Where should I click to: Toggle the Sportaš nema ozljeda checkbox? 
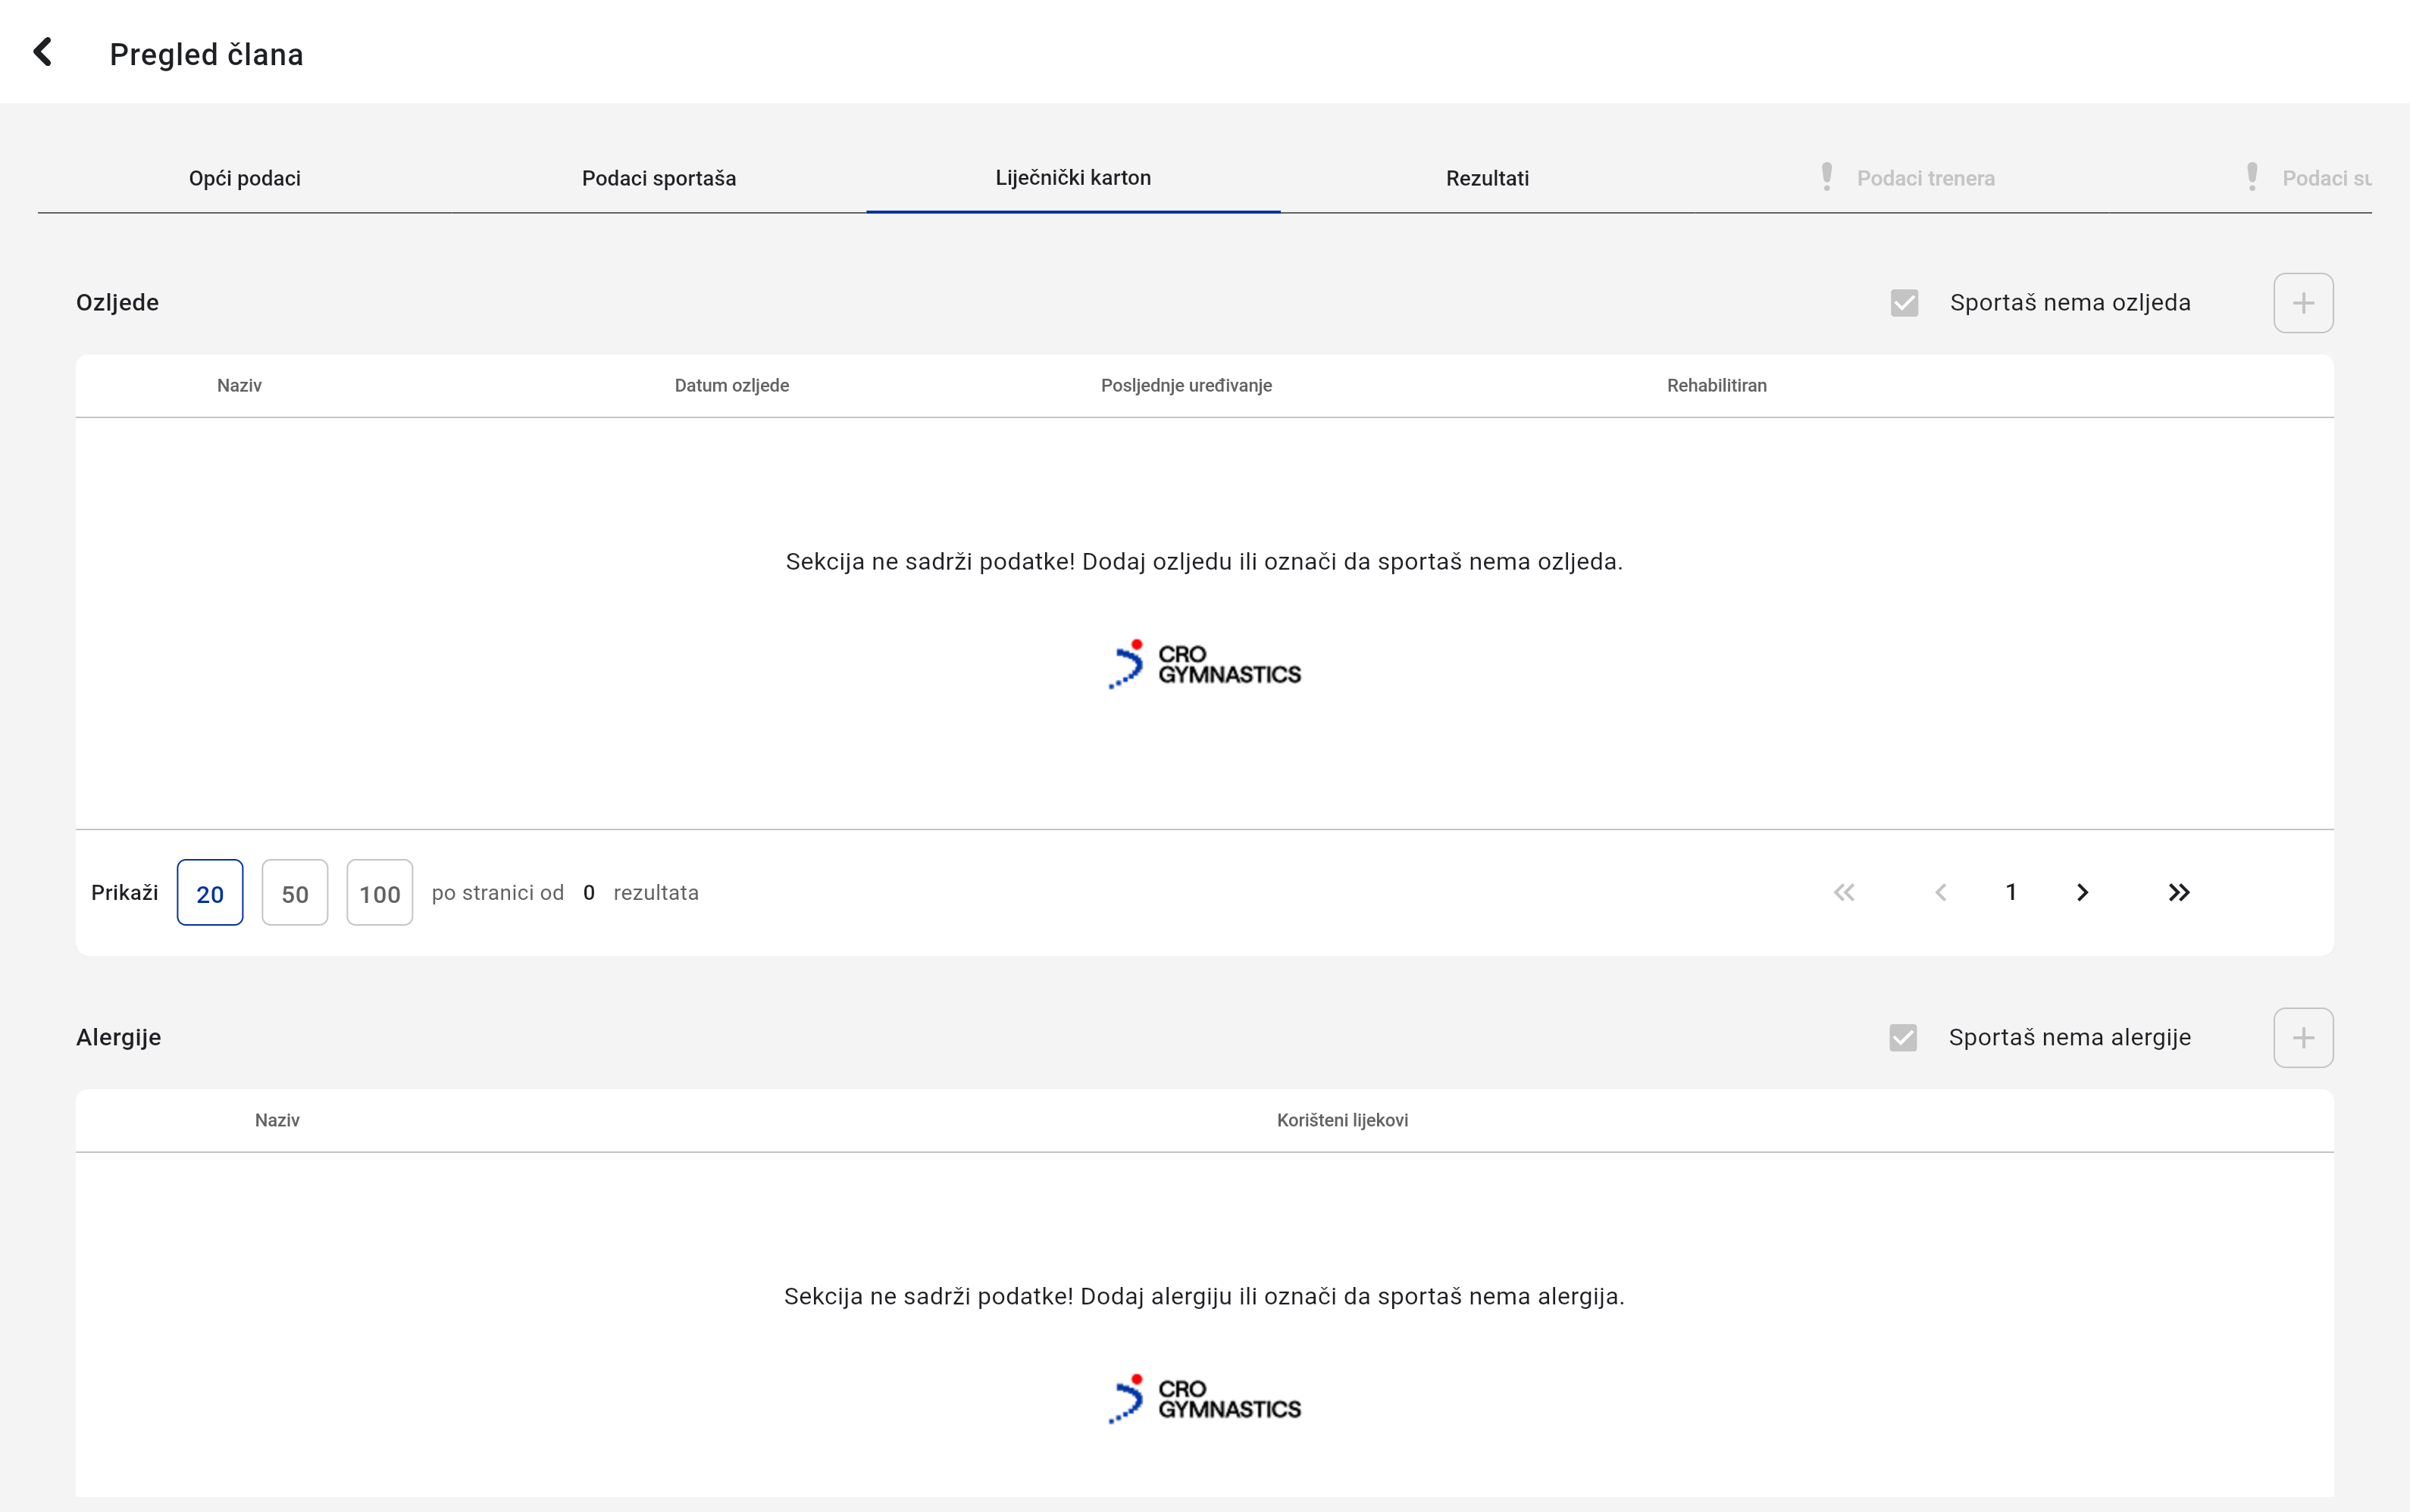[1904, 303]
